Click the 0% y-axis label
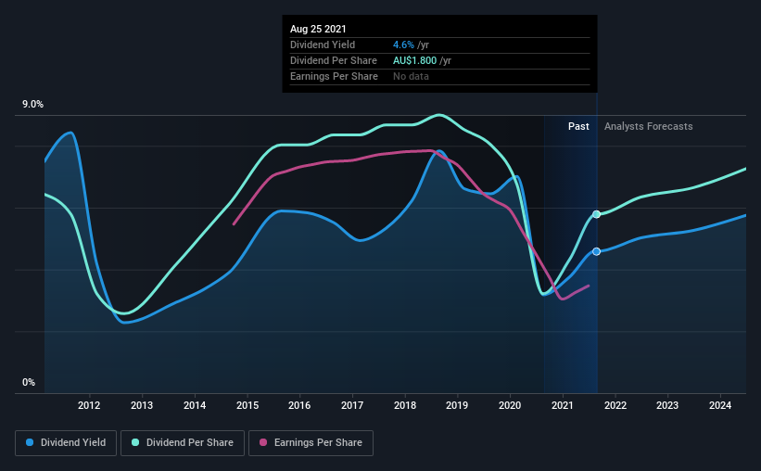 [x=29, y=383]
